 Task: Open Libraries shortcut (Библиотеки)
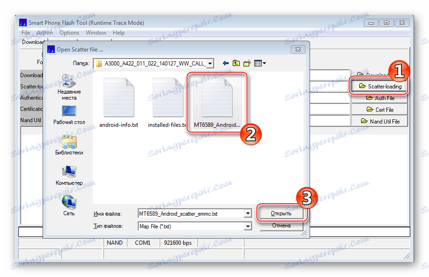coord(69,146)
